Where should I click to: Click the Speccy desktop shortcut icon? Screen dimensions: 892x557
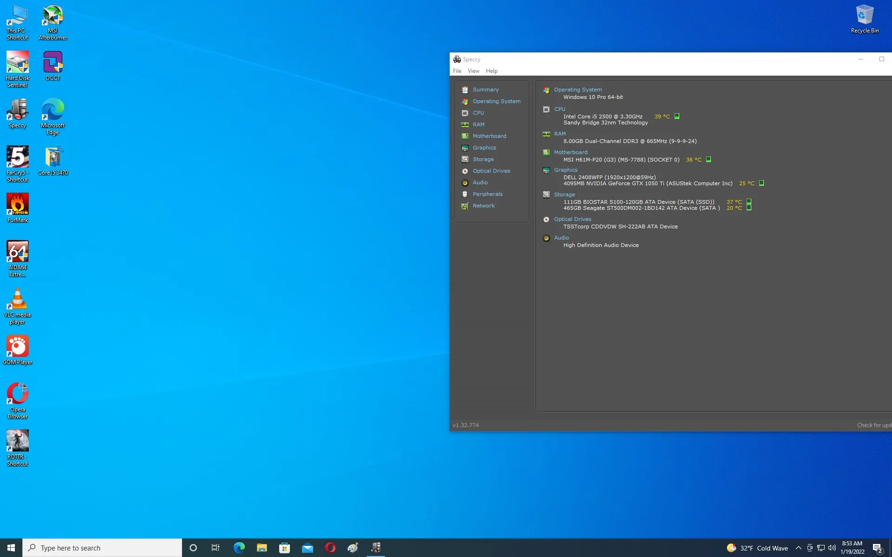(x=17, y=113)
